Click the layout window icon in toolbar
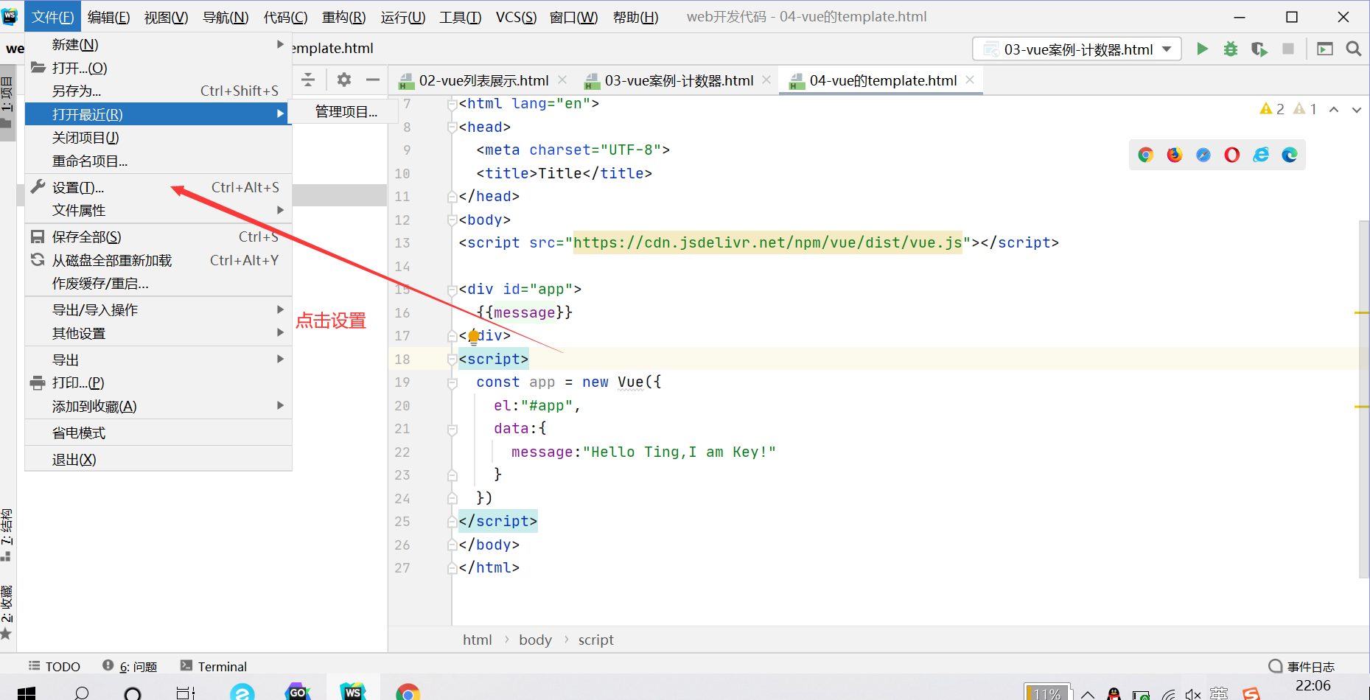 click(x=1324, y=49)
